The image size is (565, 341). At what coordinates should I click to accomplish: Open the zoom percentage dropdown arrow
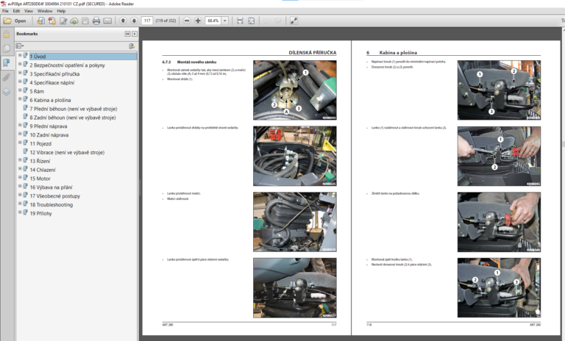(x=225, y=21)
